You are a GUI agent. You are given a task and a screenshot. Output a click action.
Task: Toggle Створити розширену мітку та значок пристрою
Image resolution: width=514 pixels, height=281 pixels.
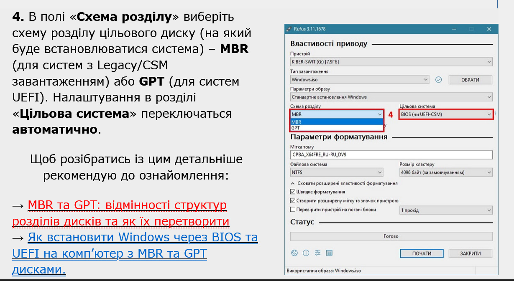[293, 200]
